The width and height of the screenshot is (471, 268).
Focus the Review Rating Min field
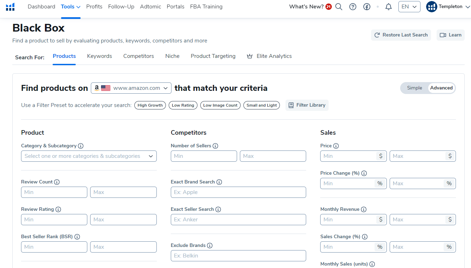[x=54, y=220]
